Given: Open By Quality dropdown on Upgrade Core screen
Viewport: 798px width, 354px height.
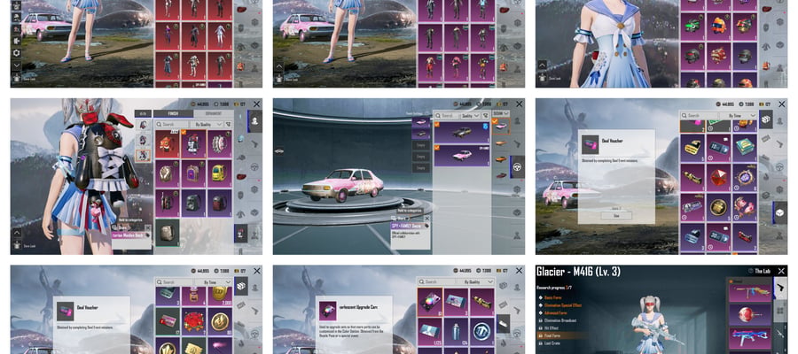Looking at the screenshot, I should point(478,282).
